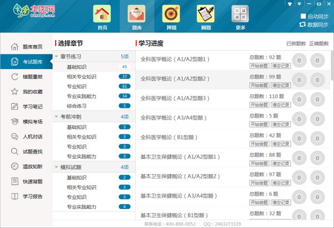This screenshot has width=334, height=228.
Task: Click the 5项 count on 章节练习
Action: 125,57
